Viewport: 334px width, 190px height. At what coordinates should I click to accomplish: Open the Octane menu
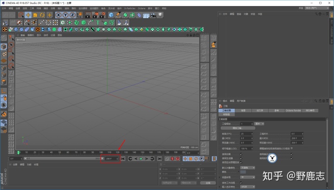141,8
